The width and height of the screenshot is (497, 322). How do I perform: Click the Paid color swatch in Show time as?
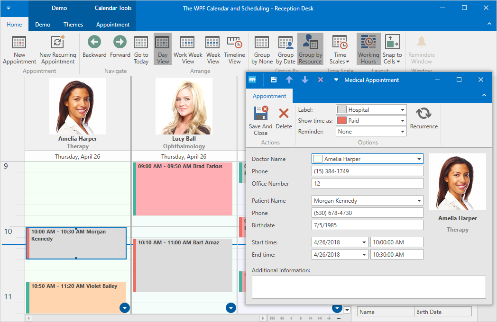[x=341, y=121]
